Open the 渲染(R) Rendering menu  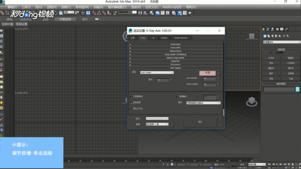click(136, 7)
